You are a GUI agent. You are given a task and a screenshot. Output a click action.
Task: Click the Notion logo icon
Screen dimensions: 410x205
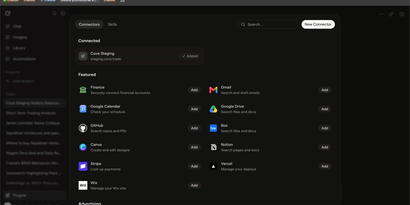coord(213,147)
